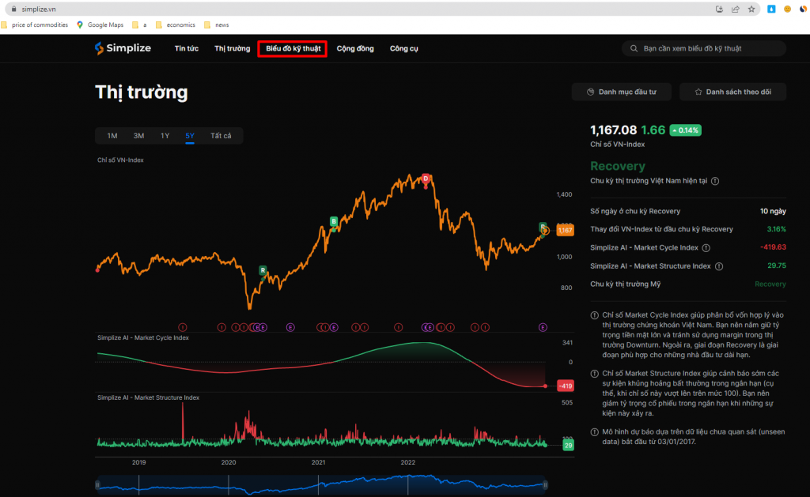Open Danh mục đầu tư button

pyautogui.click(x=621, y=92)
